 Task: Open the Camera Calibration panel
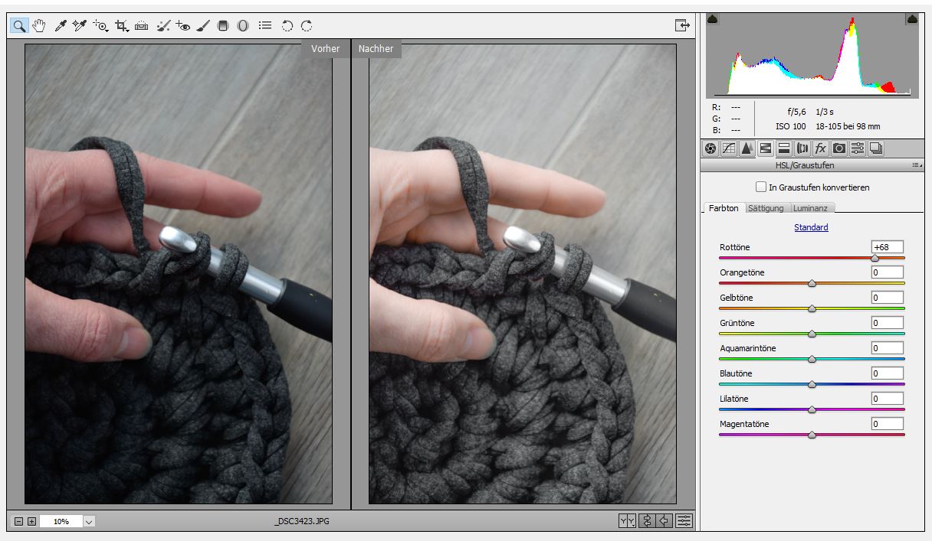coord(839,148)
